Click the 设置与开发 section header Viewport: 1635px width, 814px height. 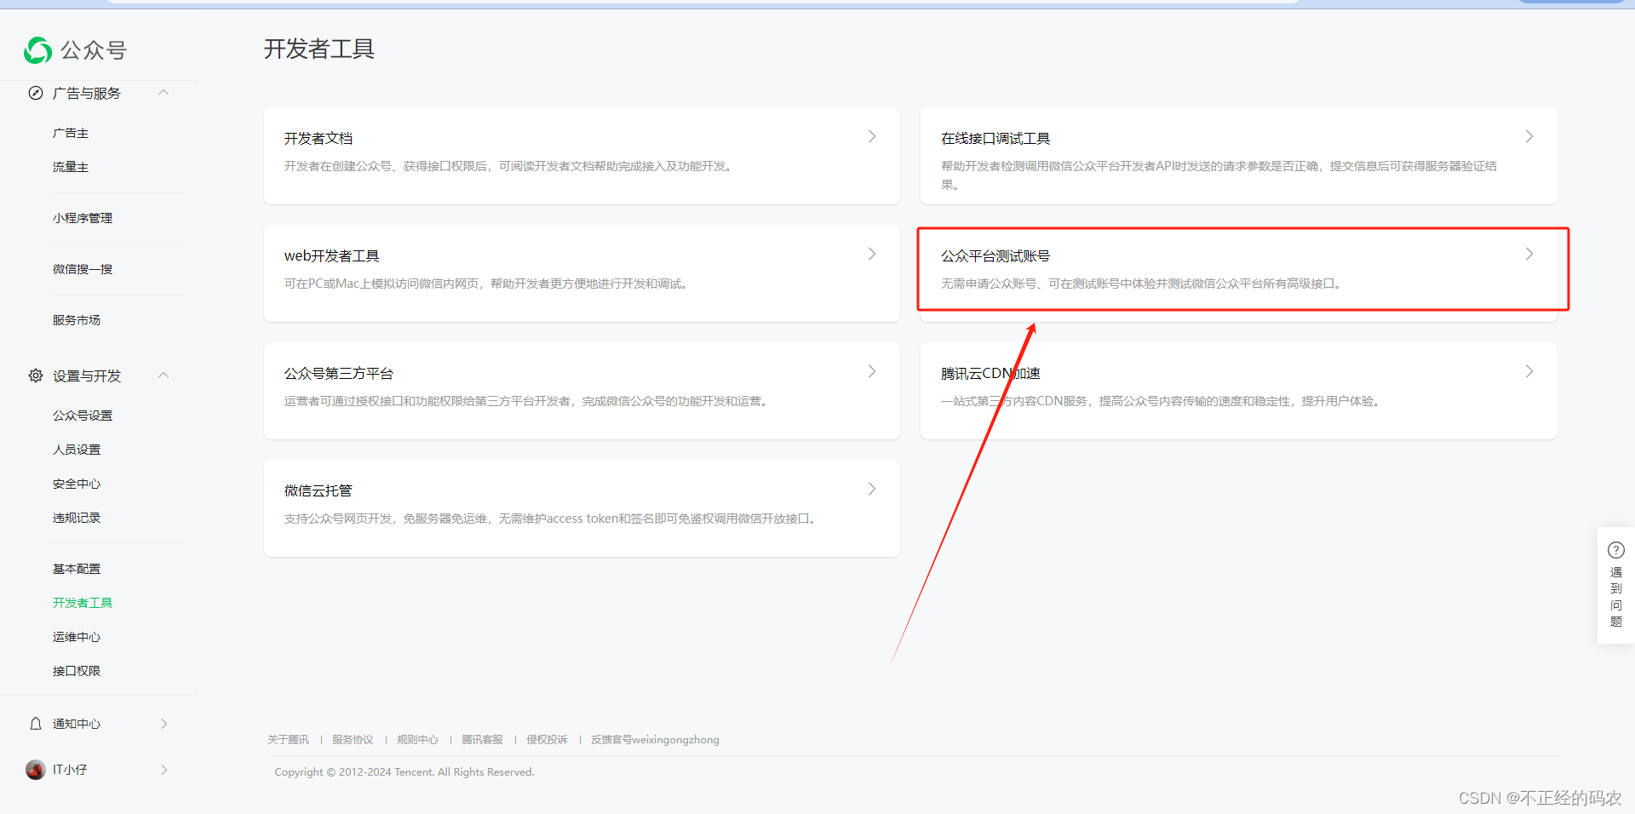point(87,375)
